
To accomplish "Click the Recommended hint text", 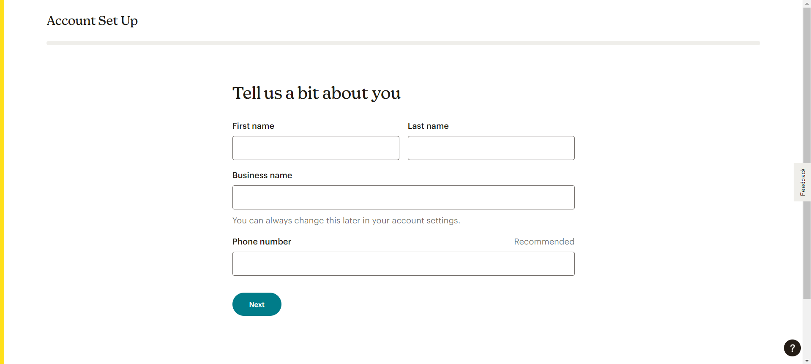I will pos(544,242).
